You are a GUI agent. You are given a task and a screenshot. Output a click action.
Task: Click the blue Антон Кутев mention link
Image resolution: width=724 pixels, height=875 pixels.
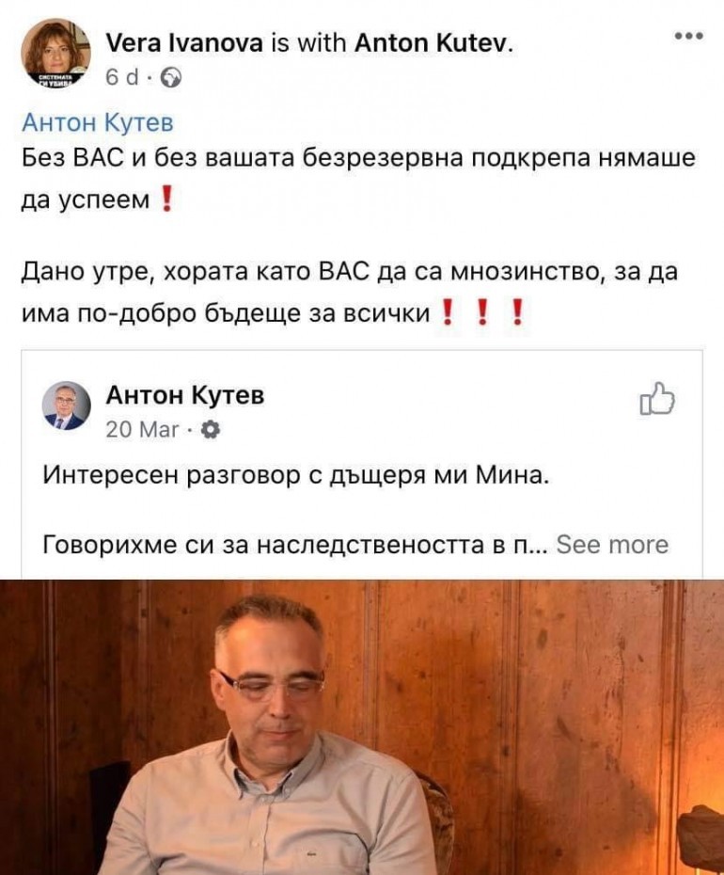pyautogui.click(x=98, y=121)
